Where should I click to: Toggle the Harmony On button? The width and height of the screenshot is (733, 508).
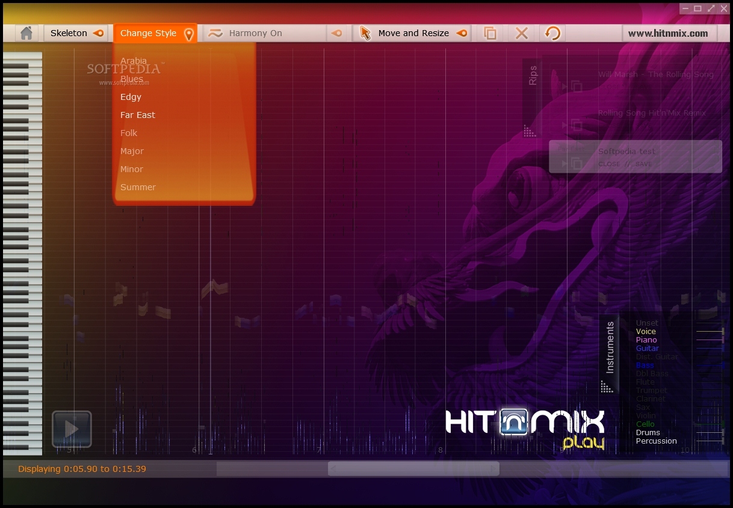265,33
